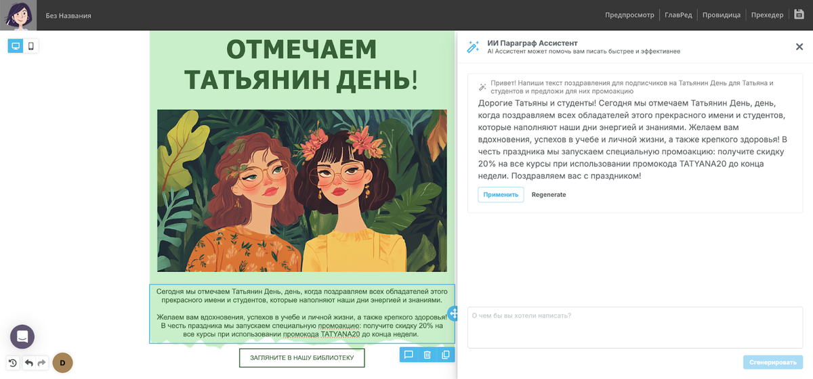Screen dimensions: 813x379
Task: Click the block comment icon
Action: coord(409,355)
